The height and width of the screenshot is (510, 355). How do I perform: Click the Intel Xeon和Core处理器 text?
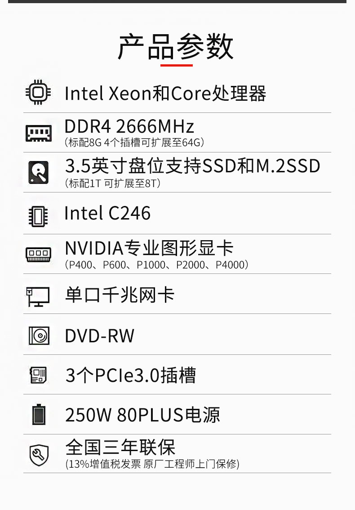click(165, 94)
